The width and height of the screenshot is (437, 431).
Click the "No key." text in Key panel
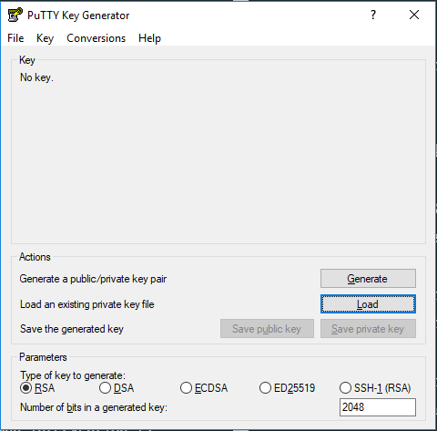[36, 77]
